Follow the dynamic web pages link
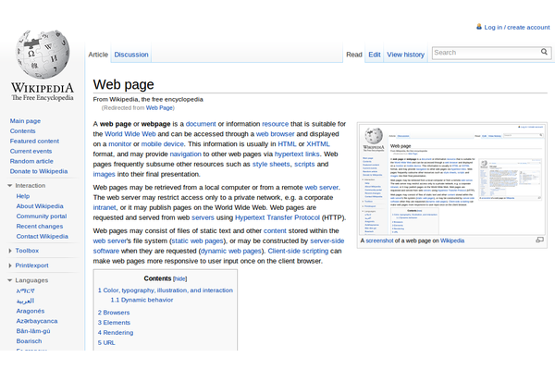 (x=231, y=251)
